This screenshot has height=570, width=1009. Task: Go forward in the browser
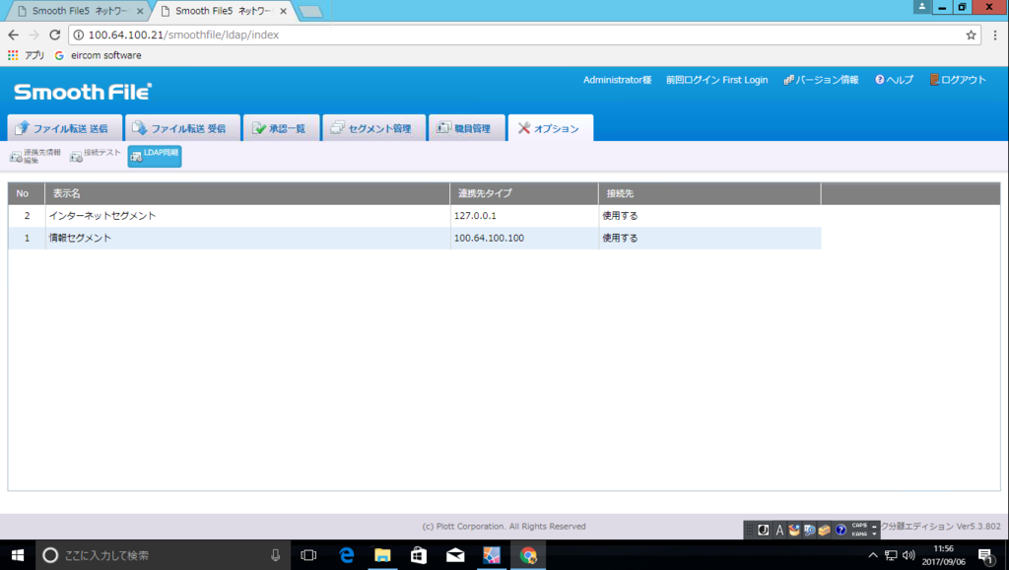click(x=34, y=35)
